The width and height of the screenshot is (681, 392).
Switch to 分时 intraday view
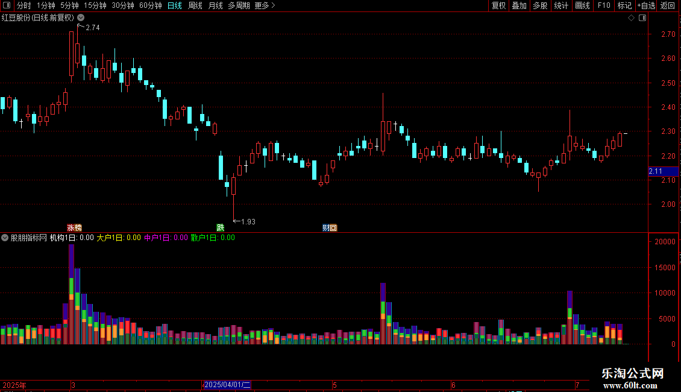(24, 5)
